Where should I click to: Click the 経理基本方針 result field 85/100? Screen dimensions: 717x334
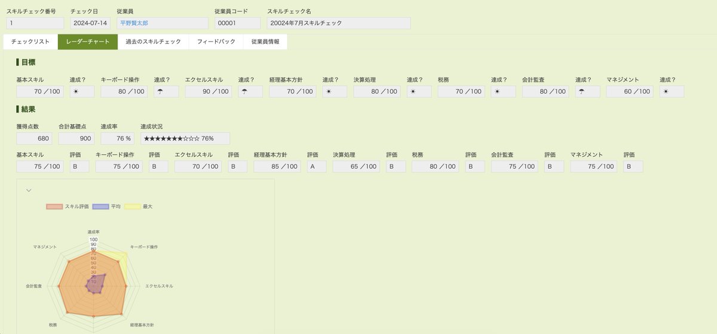(277, 166)
